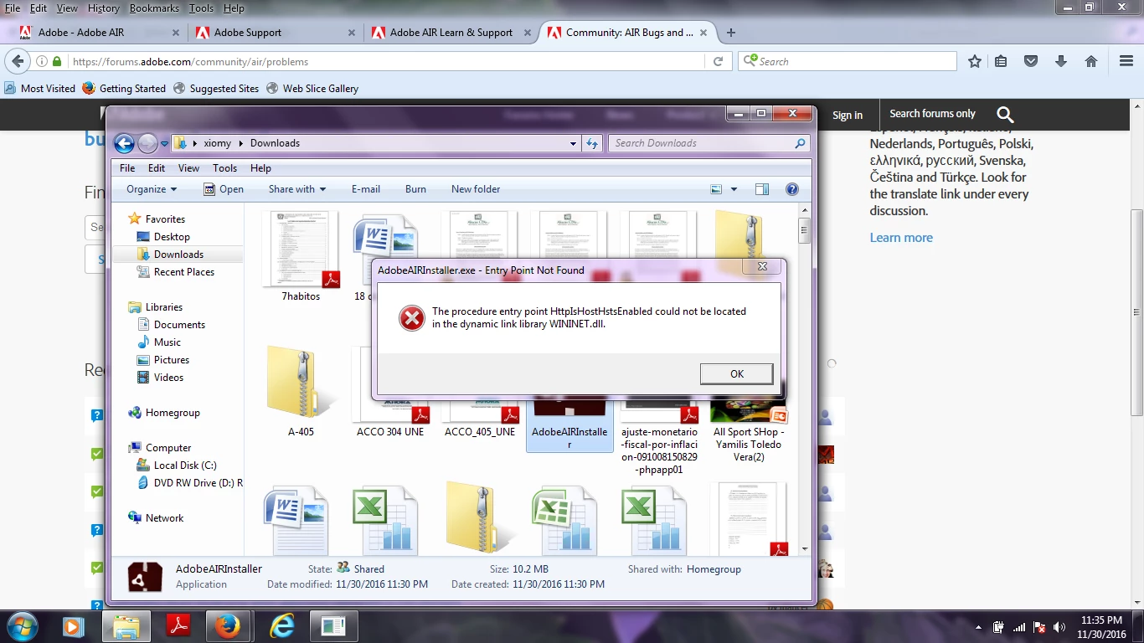Open the Music library
The width and height of the screenshot is (1144, 643).
tap(167, 342)
